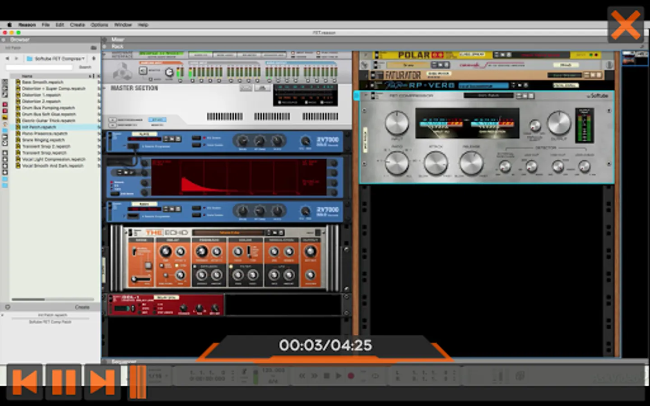Open the Edit menu

pyautogui.click(x=60, y=25)
